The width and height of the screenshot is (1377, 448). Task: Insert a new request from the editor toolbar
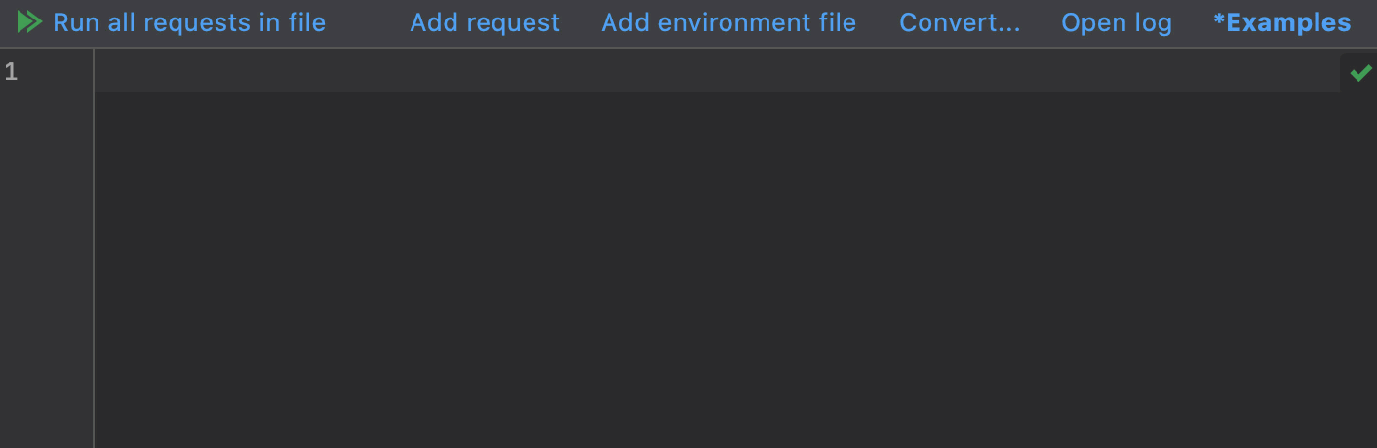pos(485,22)
